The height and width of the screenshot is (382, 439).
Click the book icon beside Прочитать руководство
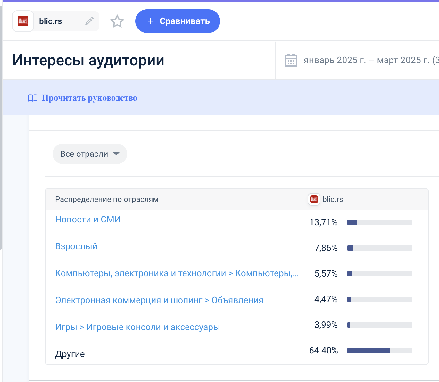33,98
